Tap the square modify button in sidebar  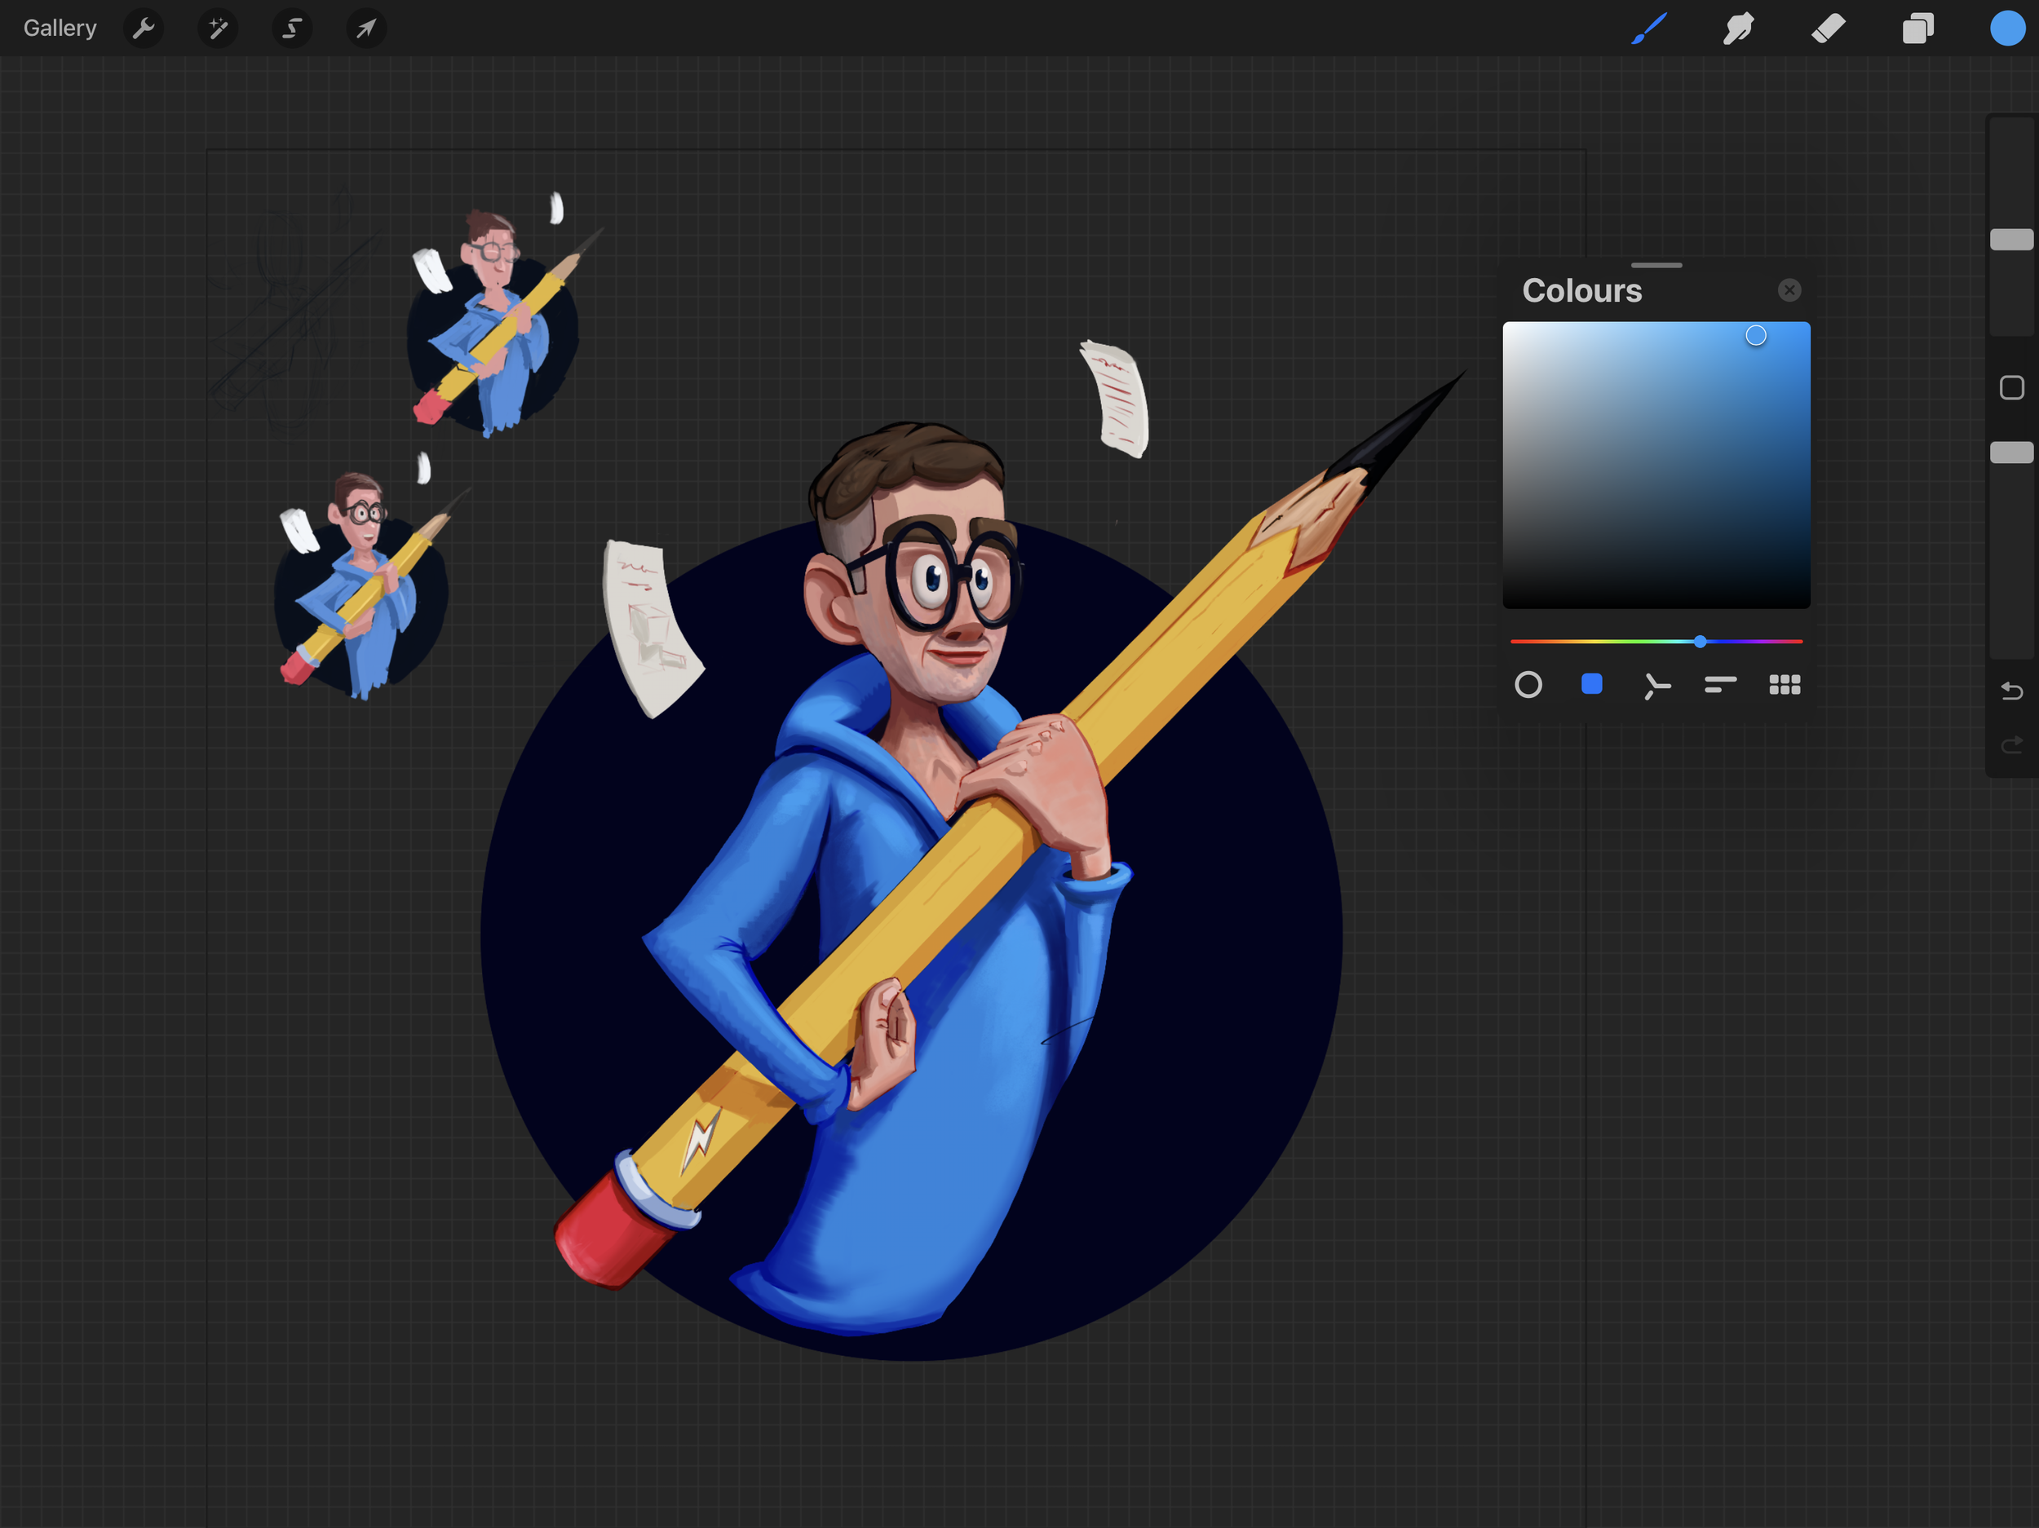click(x=2011, y=388)
